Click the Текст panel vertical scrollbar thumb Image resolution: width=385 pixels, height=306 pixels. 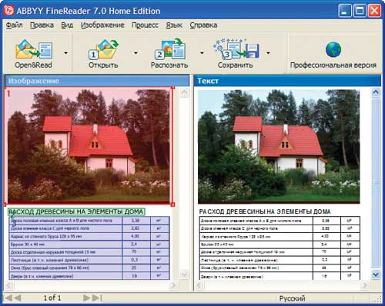click(376, 182)
